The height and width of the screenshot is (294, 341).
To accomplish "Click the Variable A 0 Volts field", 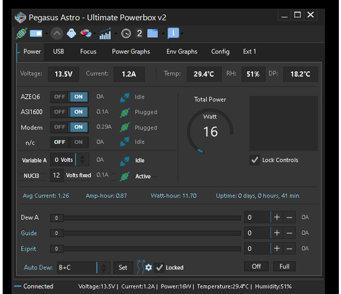I will point(63,160).
